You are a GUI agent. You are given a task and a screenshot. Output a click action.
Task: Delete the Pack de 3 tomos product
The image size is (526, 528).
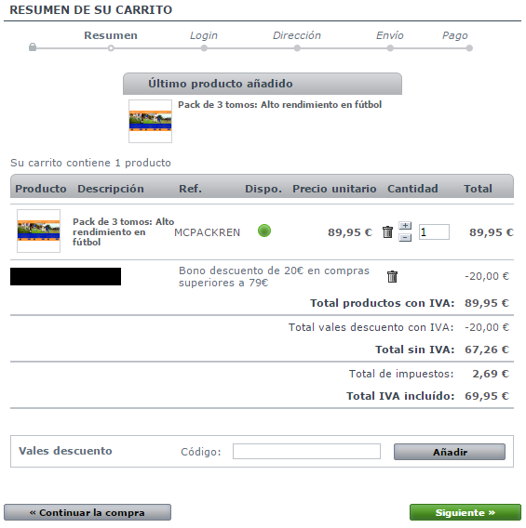[388, 232]
